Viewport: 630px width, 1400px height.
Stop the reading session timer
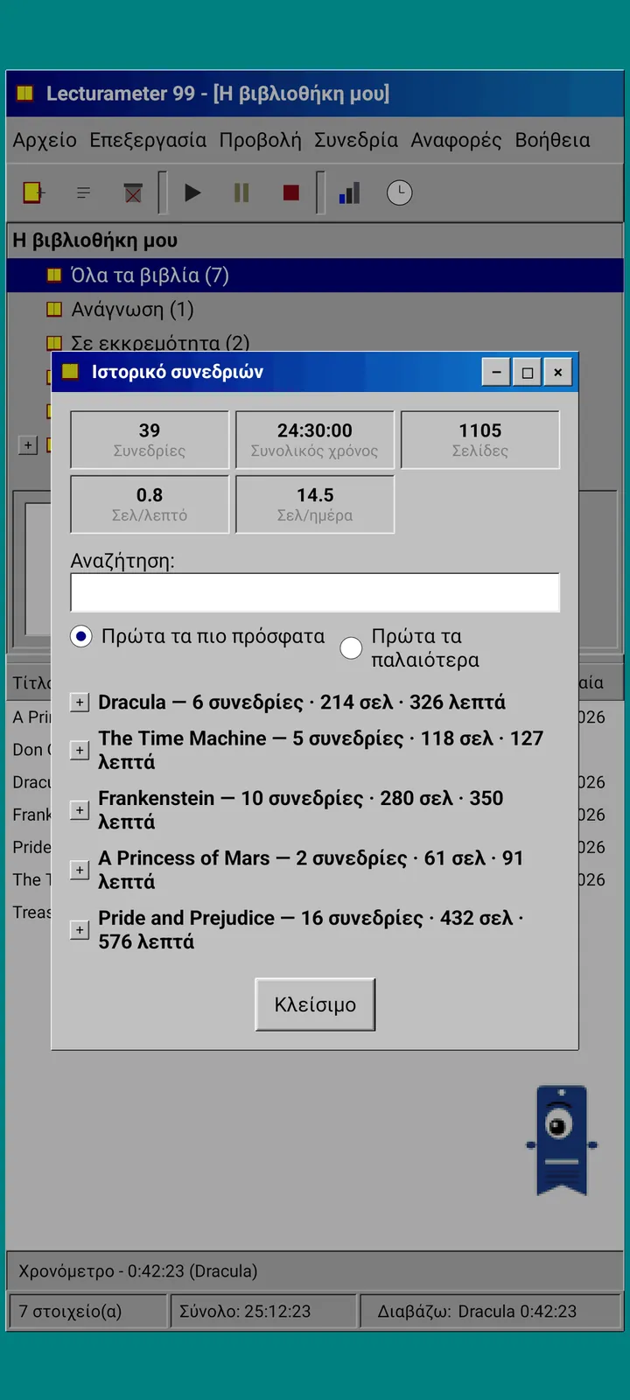tap(291, 192)
